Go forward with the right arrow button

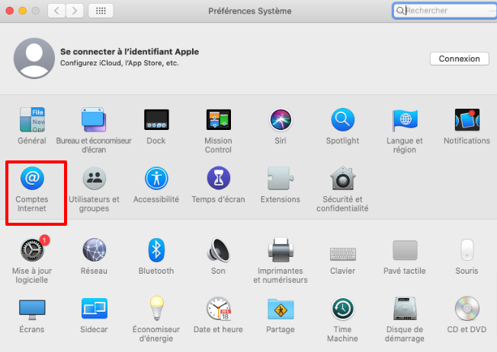coord(75,11)
